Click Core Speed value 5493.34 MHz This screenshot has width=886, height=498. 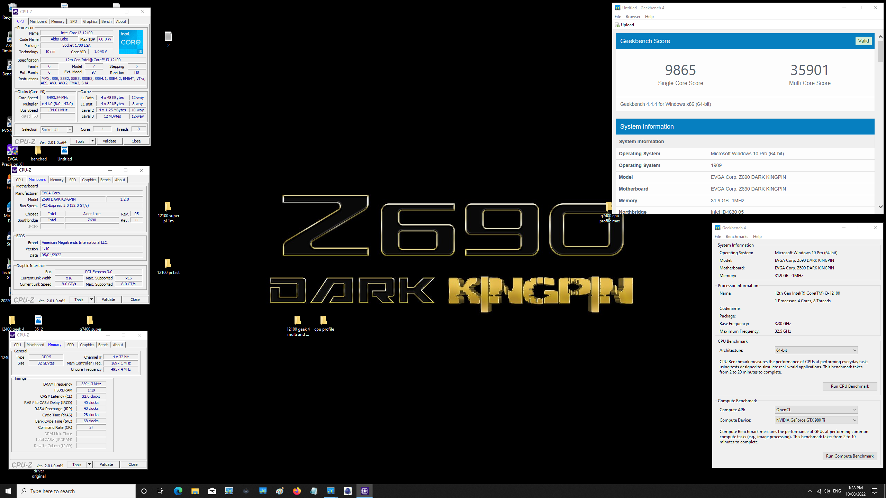(57, 98)
